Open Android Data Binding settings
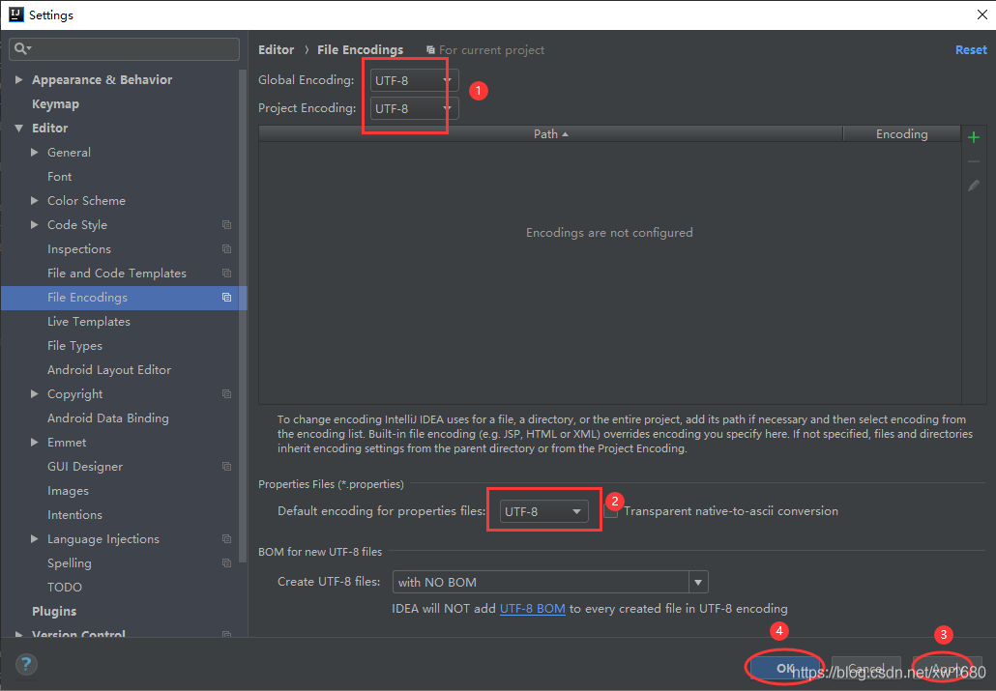This screenshot has height=691, width=996. (x=108, y=417)
